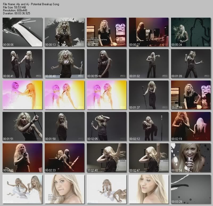The image size is (213, 206).
Task: Click the thumbnail timestamped 00:00:06
Action: tap(22, 32)
